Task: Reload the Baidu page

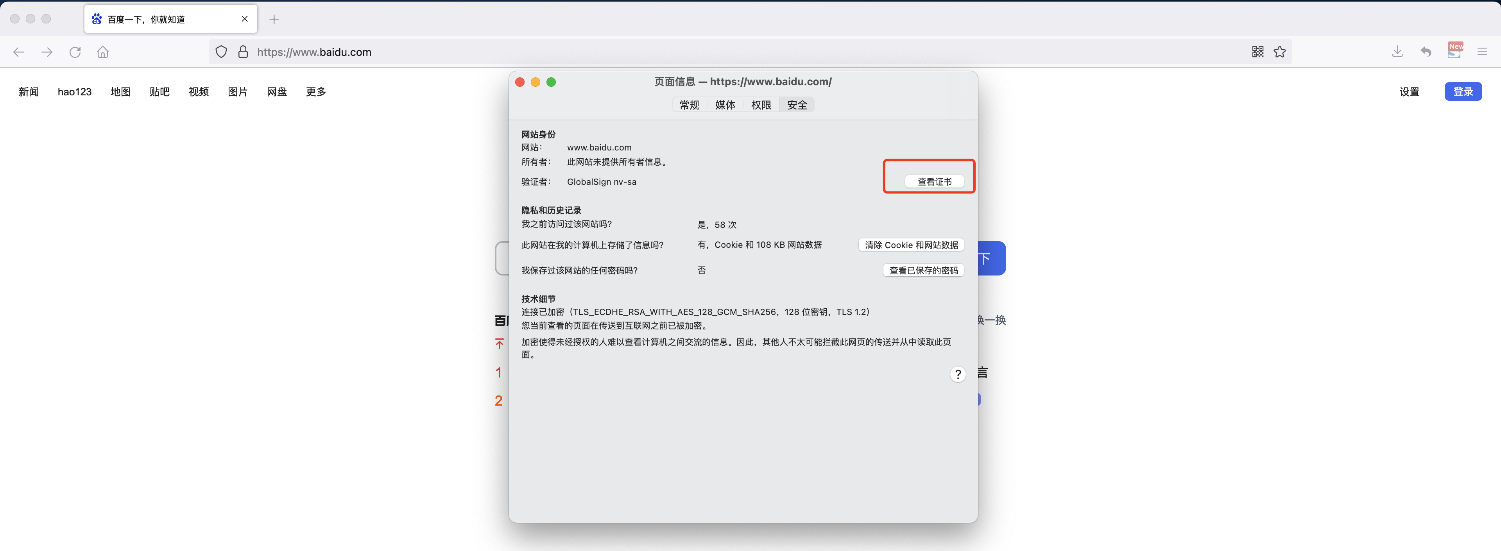Action: [x=75, y=52]
